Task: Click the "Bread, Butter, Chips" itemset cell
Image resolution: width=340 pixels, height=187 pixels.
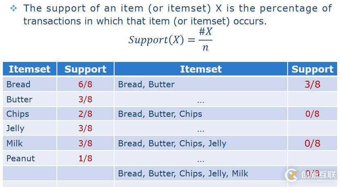Action: [x=160, y=114]
